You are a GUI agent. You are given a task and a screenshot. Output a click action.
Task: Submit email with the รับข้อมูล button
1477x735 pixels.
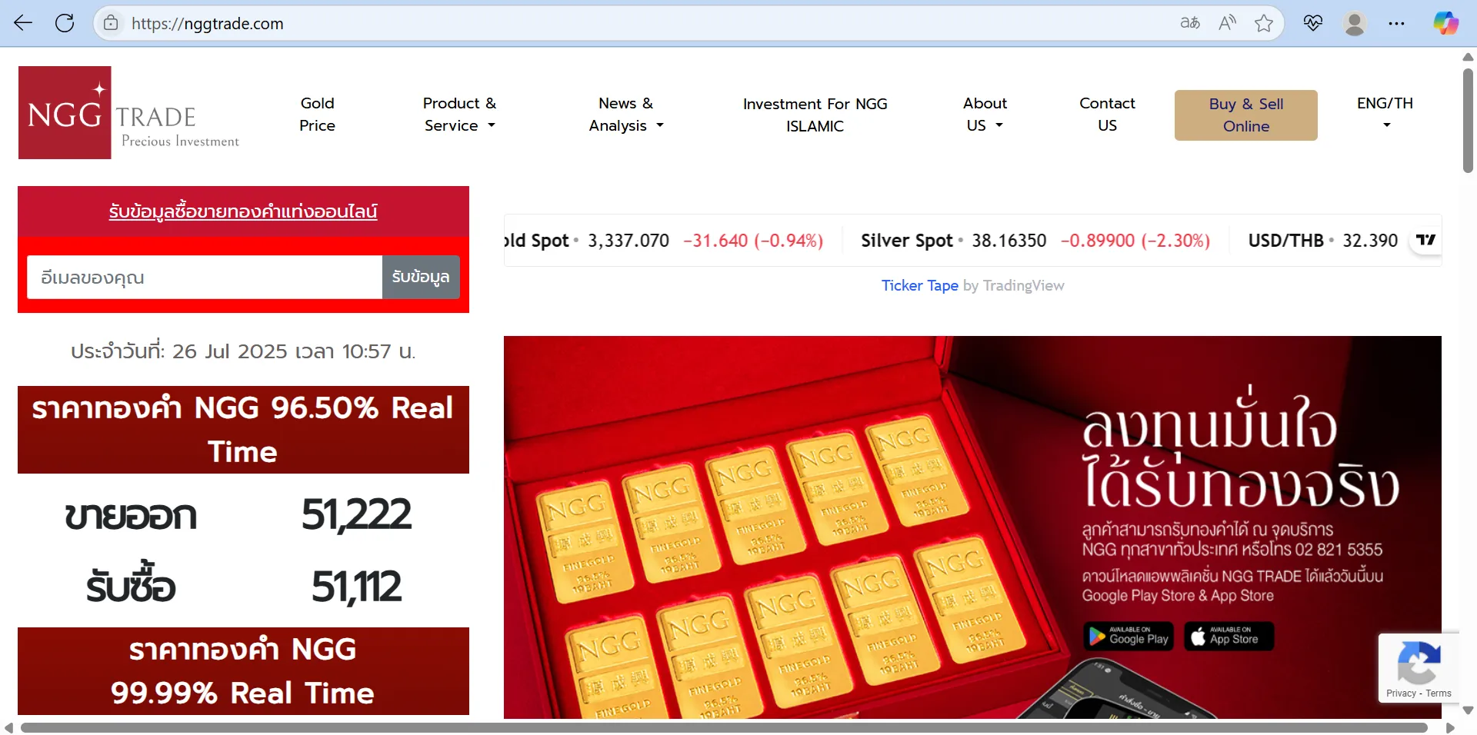pyautogui.click(x=421, y=277)
